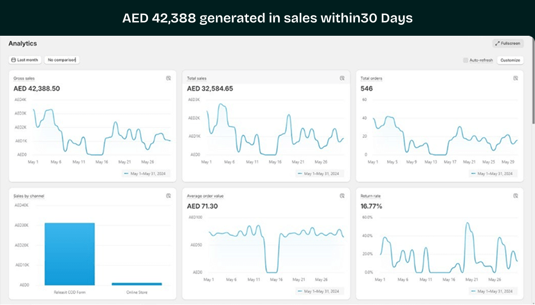Open report icon on Return rate card
The width and height of the screenshot is (535, 305).
click(x=516, y=196)
